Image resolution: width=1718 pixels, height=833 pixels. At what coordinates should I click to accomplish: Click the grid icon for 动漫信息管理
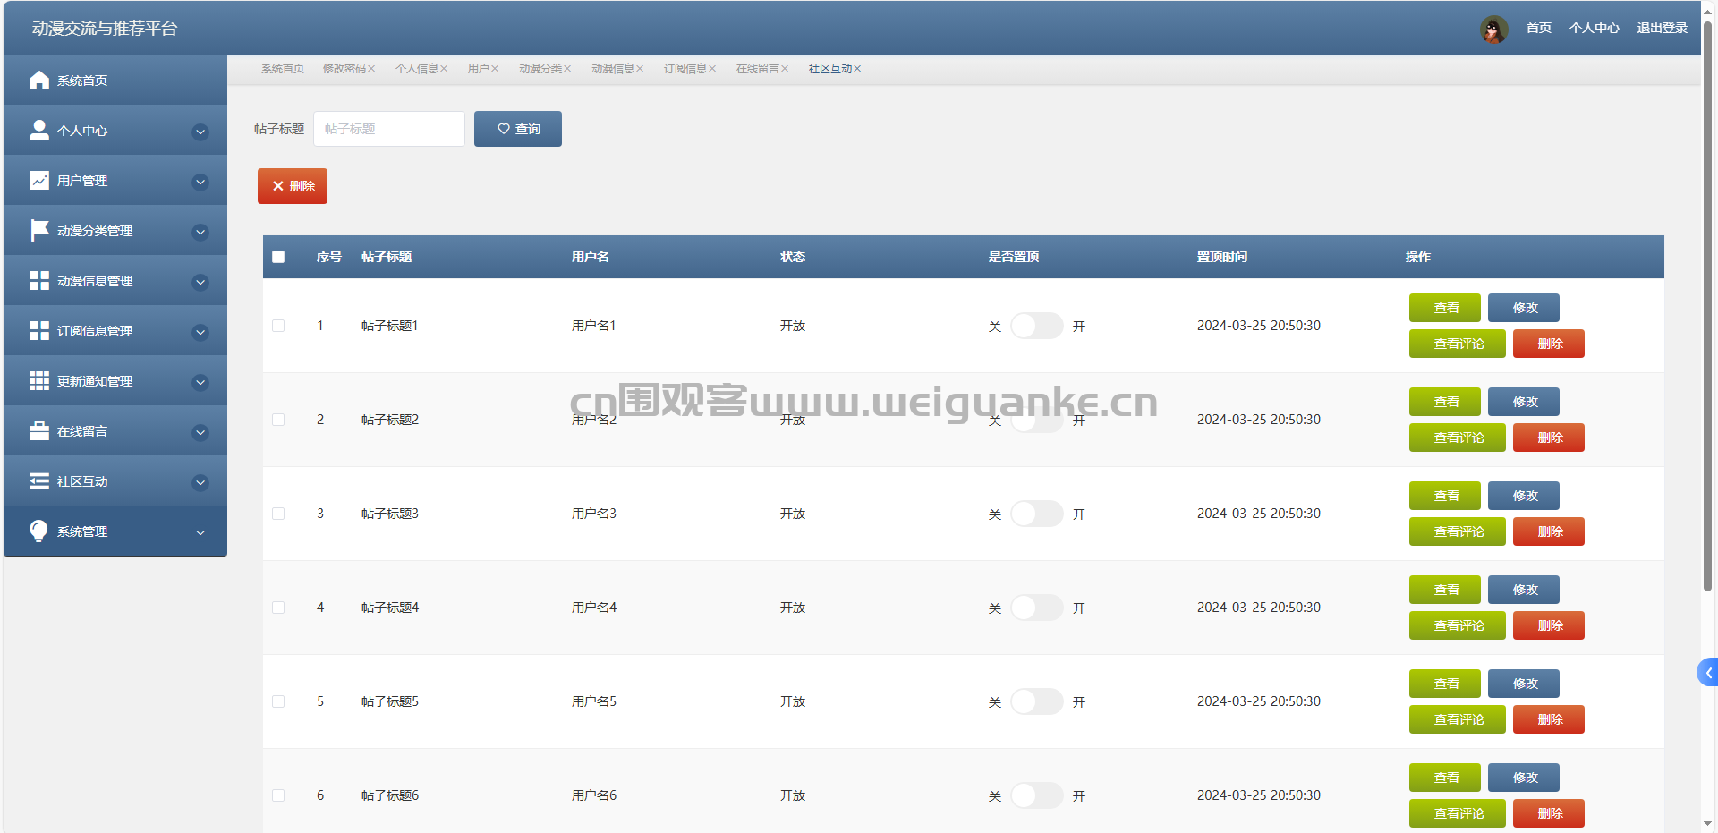coord(39,281)
